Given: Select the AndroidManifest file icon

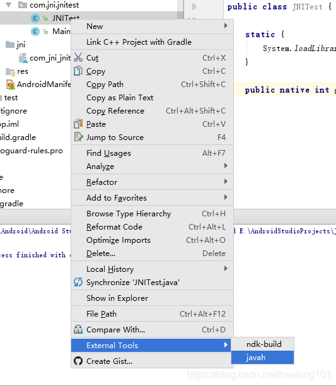Looking at the screenshot, I should (x=10, y=85).
